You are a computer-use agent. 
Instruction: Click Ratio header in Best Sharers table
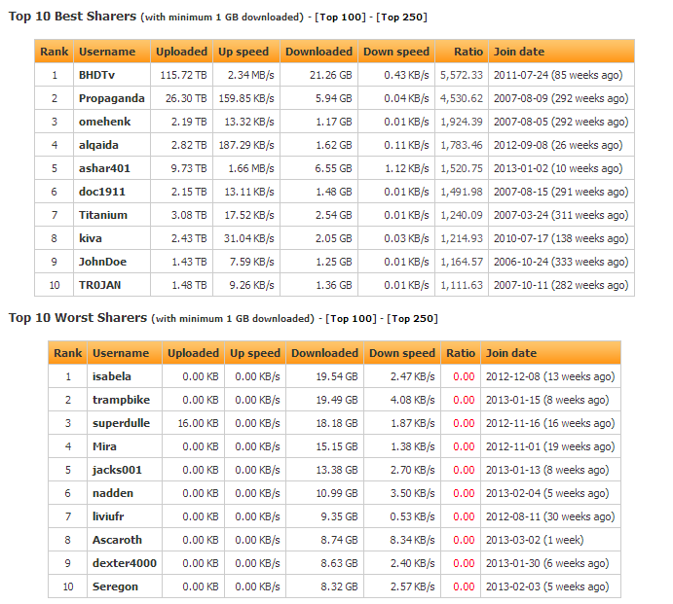point(468,52)
